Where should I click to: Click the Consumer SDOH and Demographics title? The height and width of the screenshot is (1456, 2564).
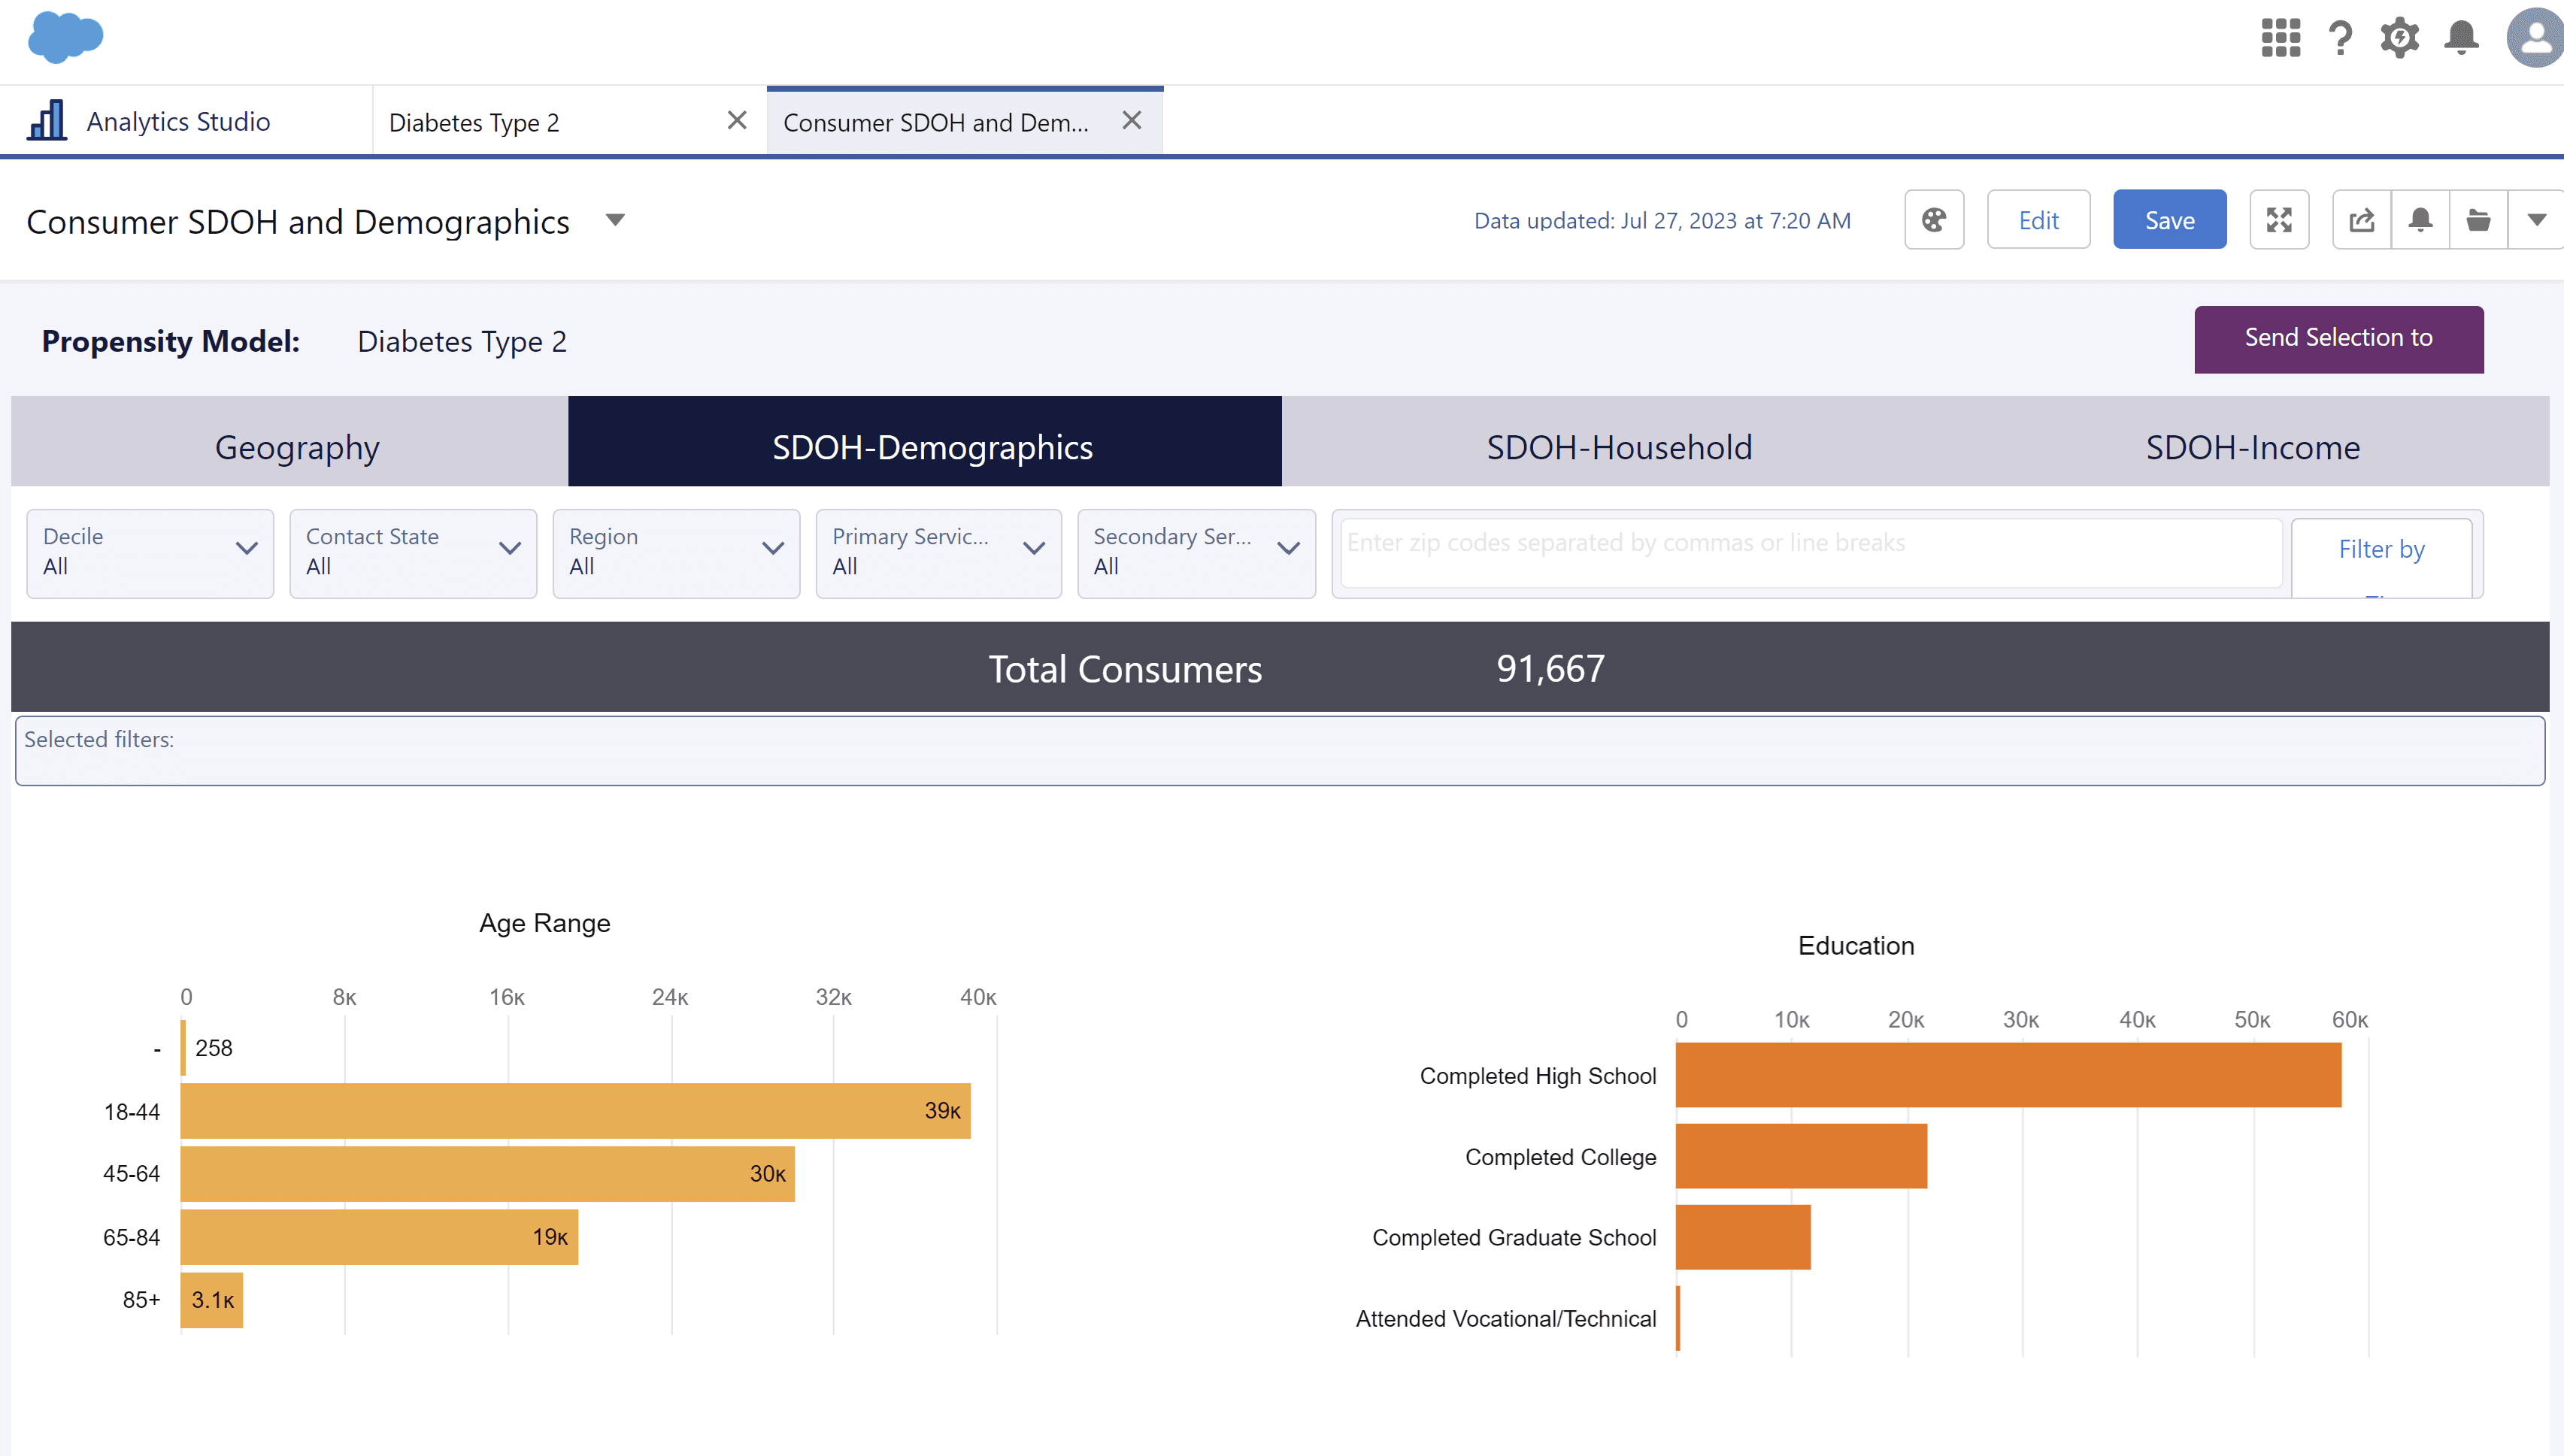click(x=298, y=222)
